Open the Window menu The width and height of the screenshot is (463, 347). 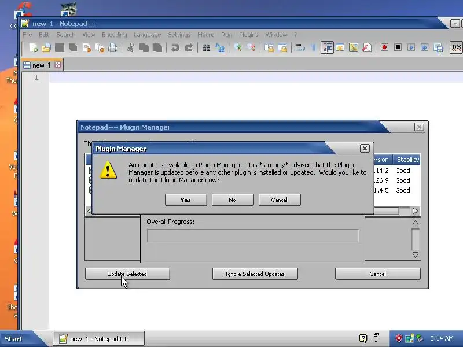(x=277, y=35)
